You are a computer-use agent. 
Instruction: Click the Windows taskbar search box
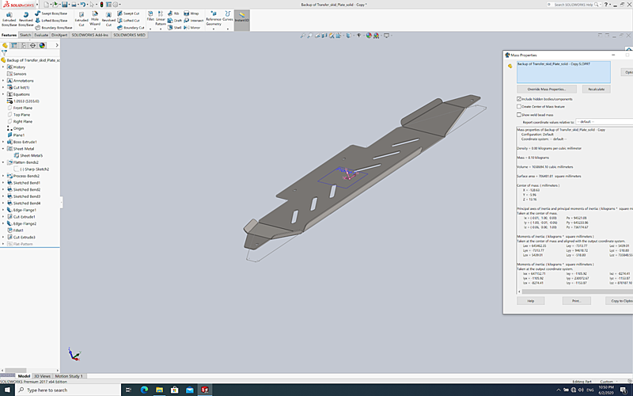click(x=63, y=390)
